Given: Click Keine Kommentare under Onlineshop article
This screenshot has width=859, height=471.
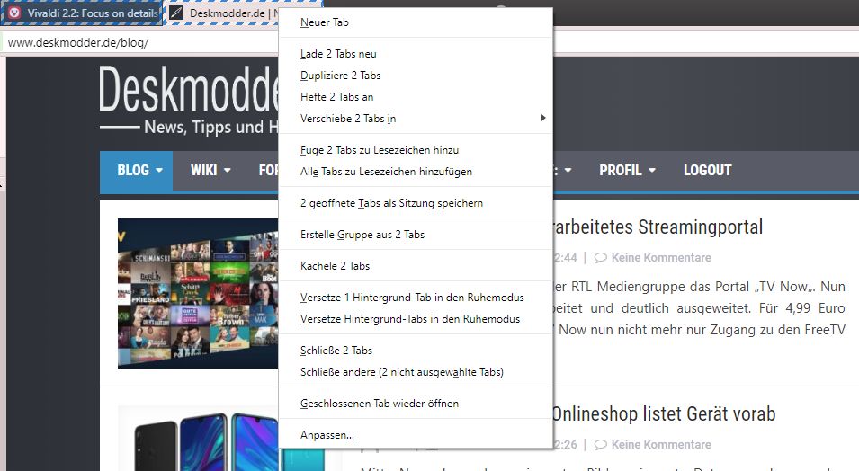Looking at the screenshot, I should click(661, 445).
